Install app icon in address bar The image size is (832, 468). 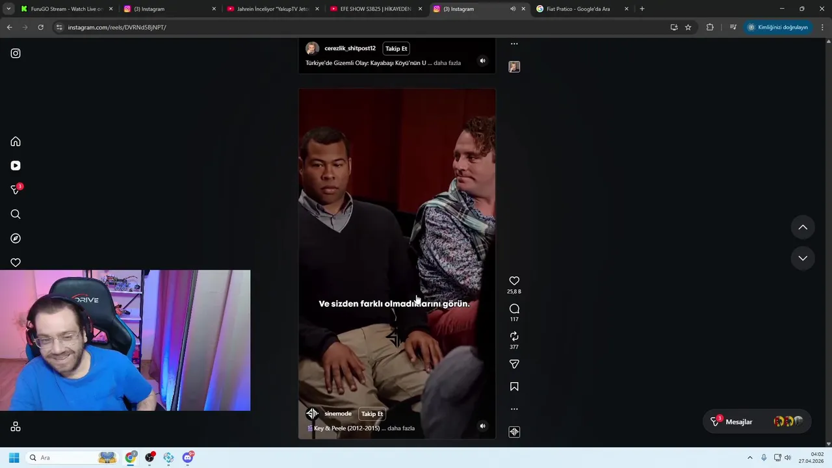tap(674, 27)
